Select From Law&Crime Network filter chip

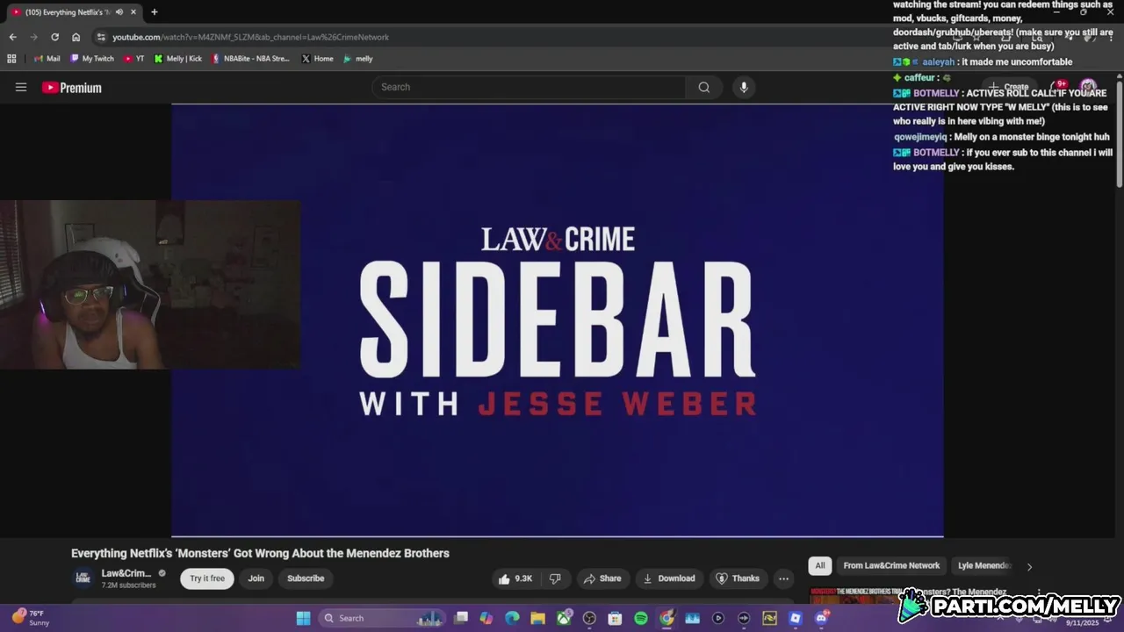pyautogui.click(x=891, y=565)
